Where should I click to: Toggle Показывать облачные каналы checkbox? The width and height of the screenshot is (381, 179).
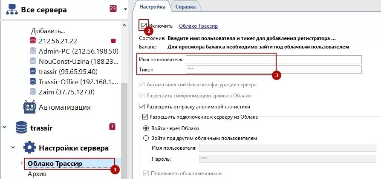(x=146, y=173)
